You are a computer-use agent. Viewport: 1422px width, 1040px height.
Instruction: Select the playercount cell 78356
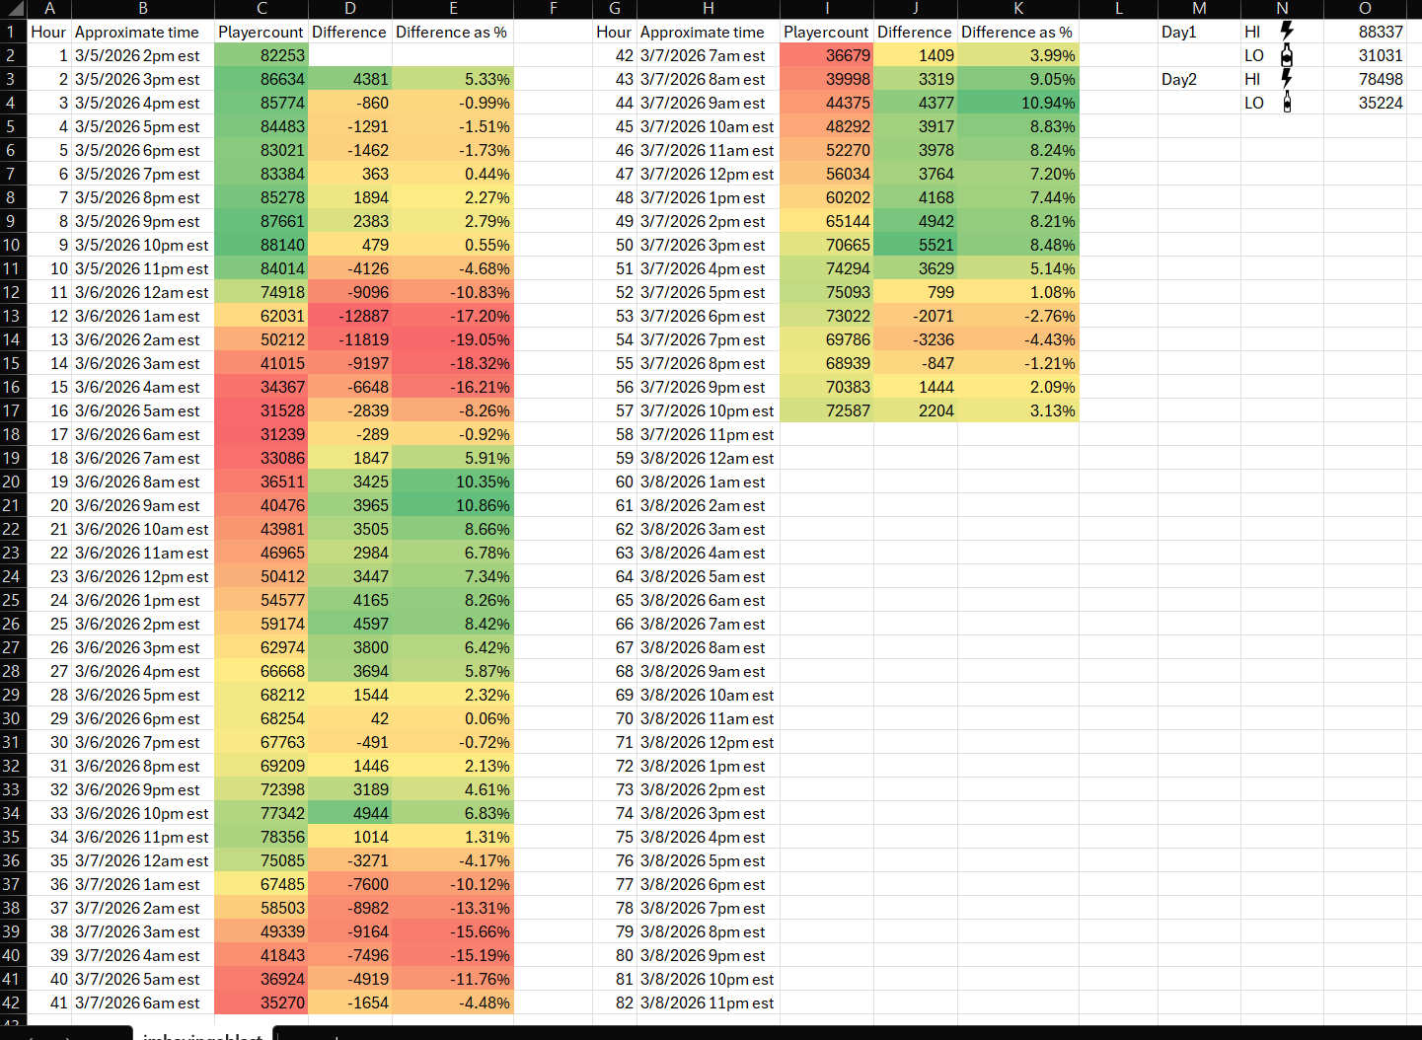(x=262, y=837)
